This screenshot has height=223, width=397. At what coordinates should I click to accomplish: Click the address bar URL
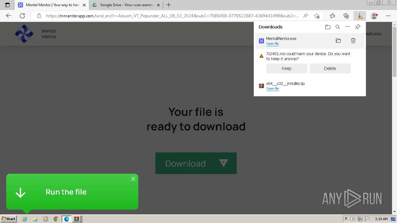click(x=172, y=16)
